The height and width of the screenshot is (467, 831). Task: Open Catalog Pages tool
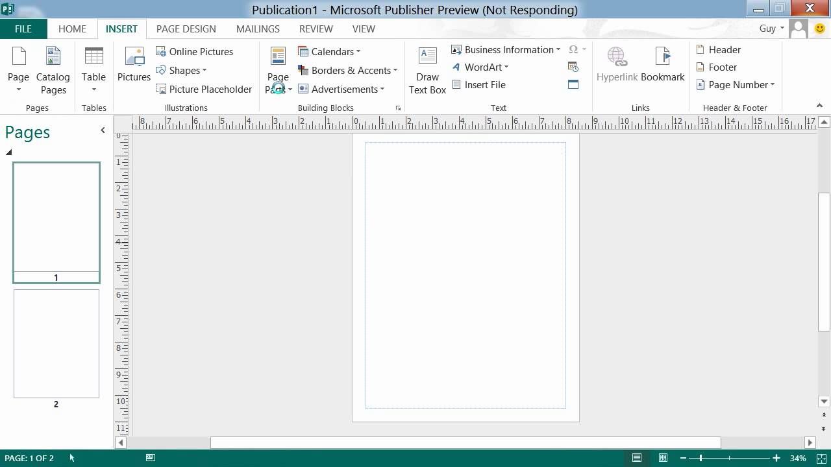pos(53,71)
